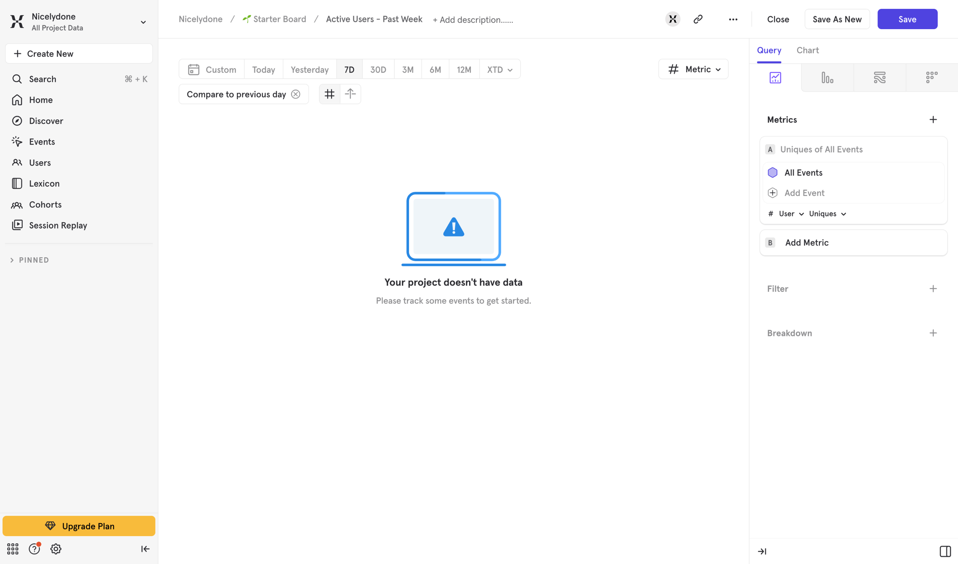Click the Upgrade Plan button
This screenshot has width=958, height=564.
[79, 526]
